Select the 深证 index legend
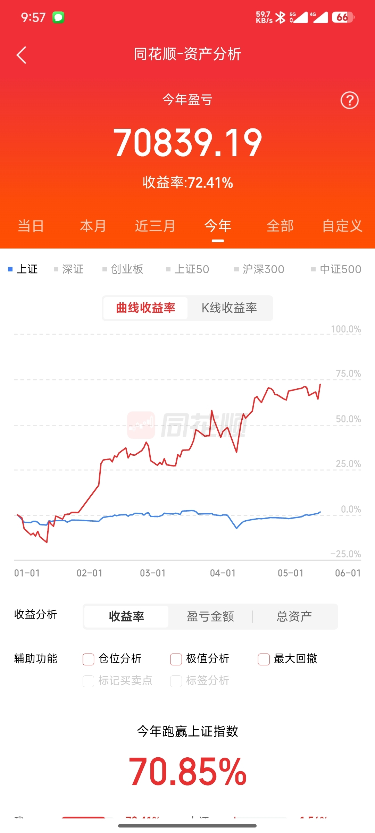 pyautogui.click(x=69, y=269)
